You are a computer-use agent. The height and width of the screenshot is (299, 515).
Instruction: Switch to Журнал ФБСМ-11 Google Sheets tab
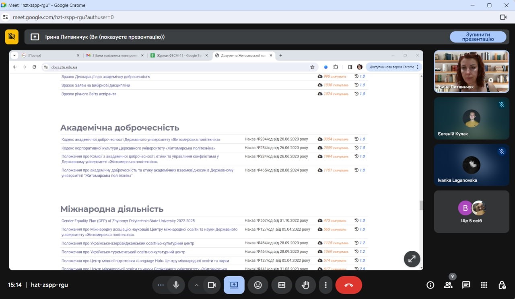[178, 55]
